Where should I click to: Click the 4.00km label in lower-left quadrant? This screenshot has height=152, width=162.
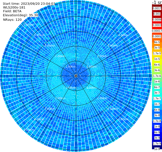[x=39, y=119]
